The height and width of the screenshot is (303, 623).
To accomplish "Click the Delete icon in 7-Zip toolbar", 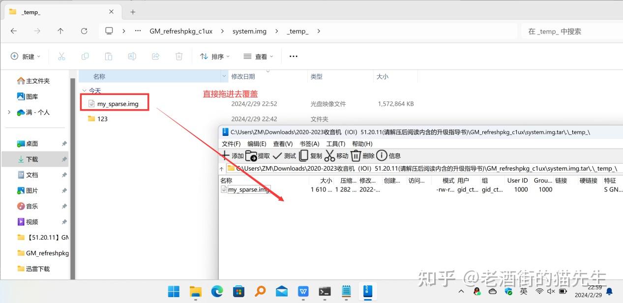I will pos(356,156).
